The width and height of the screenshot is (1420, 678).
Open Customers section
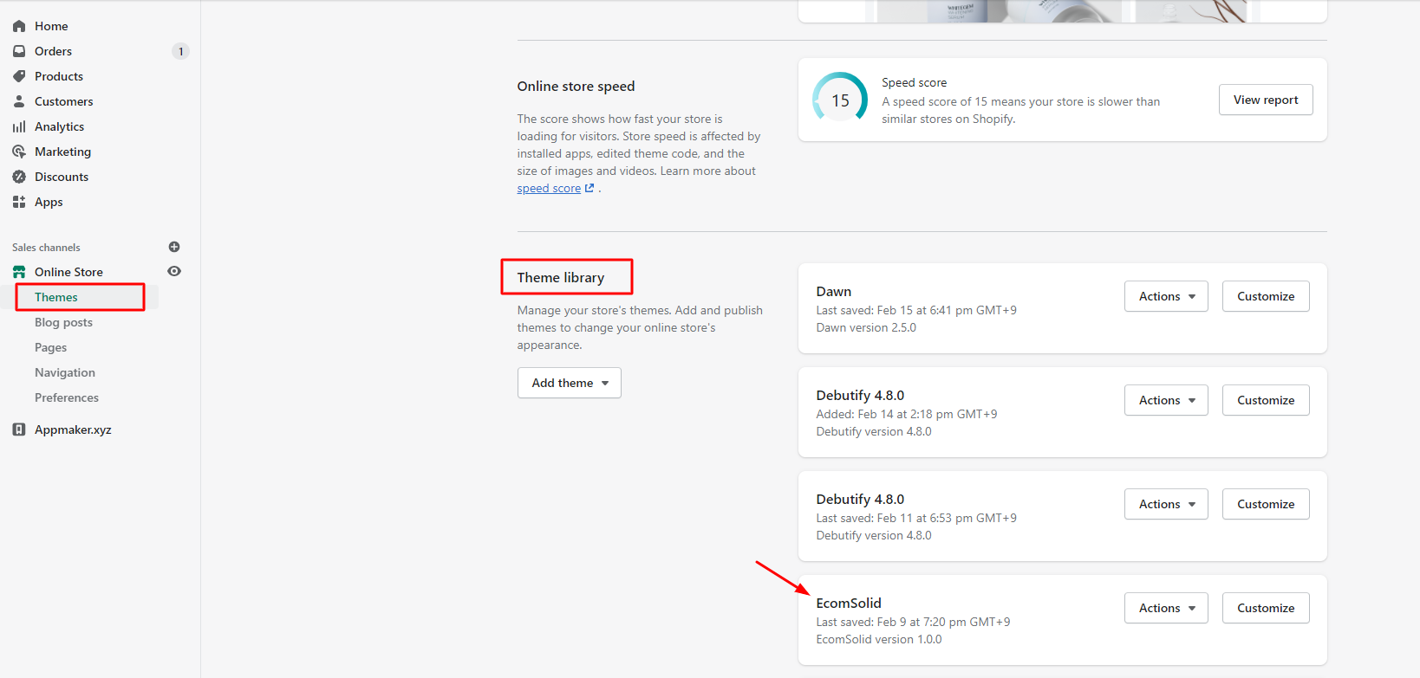pyautogui.click(x=63, y=101)
